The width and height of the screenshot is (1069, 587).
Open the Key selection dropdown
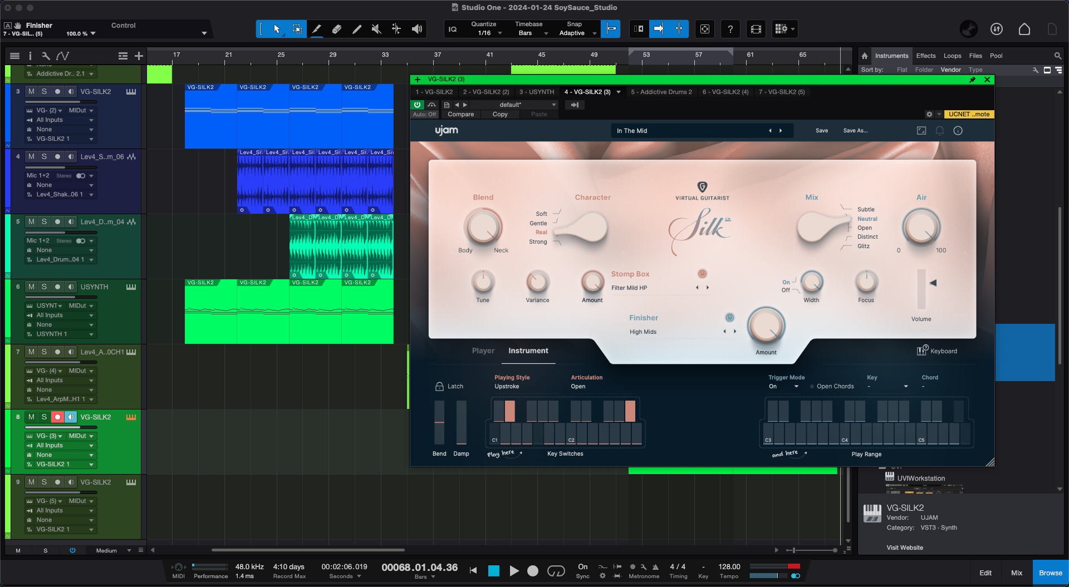pos(887,387)
